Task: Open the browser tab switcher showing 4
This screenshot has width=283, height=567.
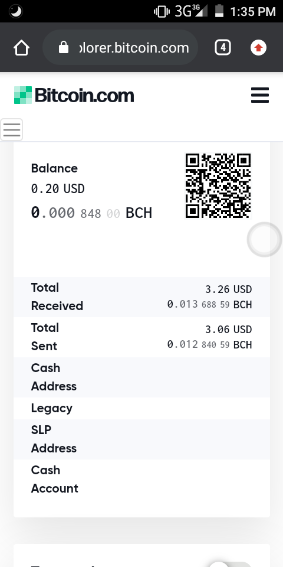Action: tap(223, 47)
